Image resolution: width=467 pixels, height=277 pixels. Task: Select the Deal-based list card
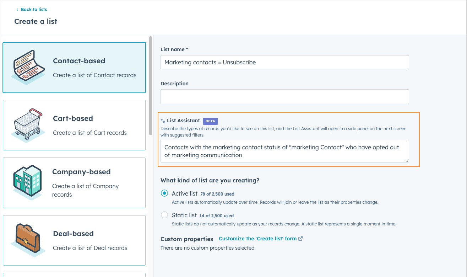pos(74,240)
